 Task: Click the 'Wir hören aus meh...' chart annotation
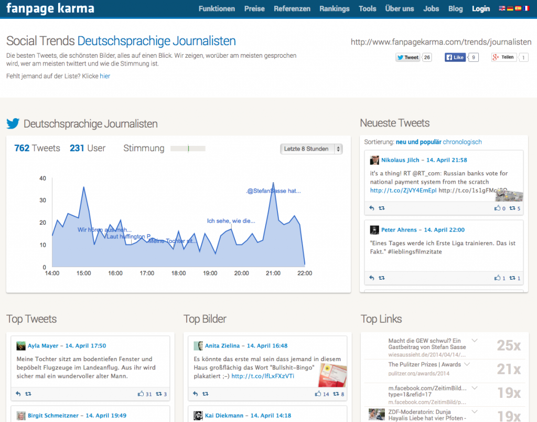pos(104,230)
